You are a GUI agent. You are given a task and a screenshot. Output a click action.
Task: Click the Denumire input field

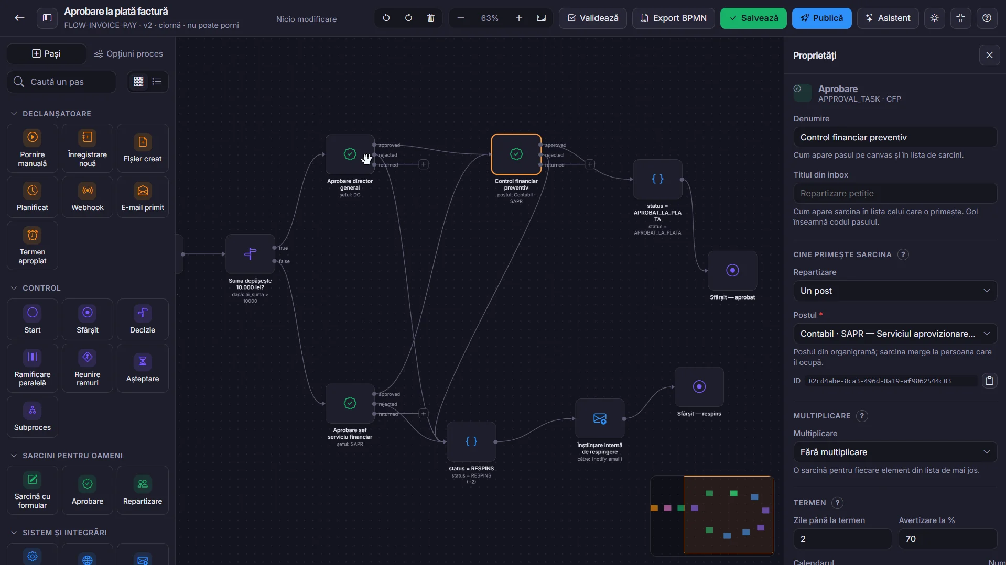tap(895, 137)
